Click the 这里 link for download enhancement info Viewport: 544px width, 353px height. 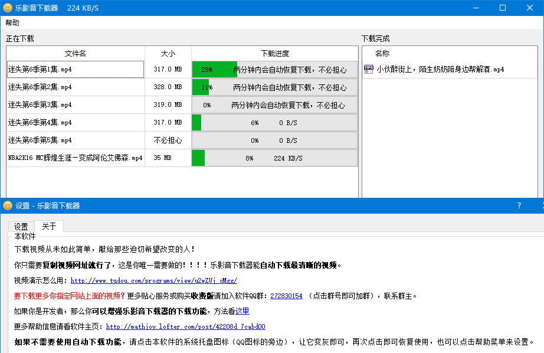(242, 311)
